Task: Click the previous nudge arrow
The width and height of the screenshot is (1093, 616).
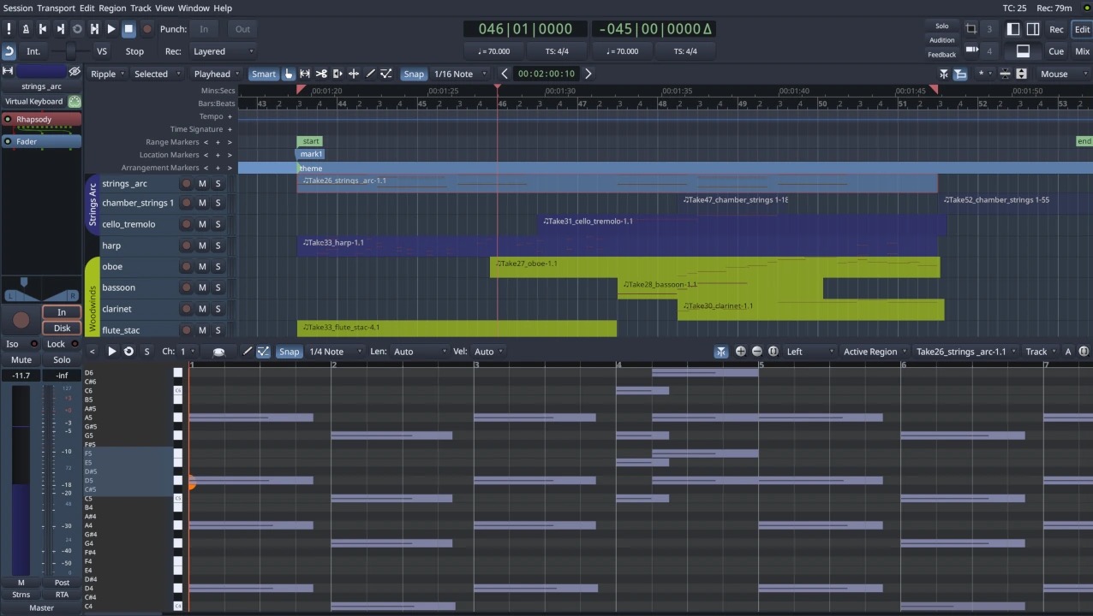Action: coord(505,74)
